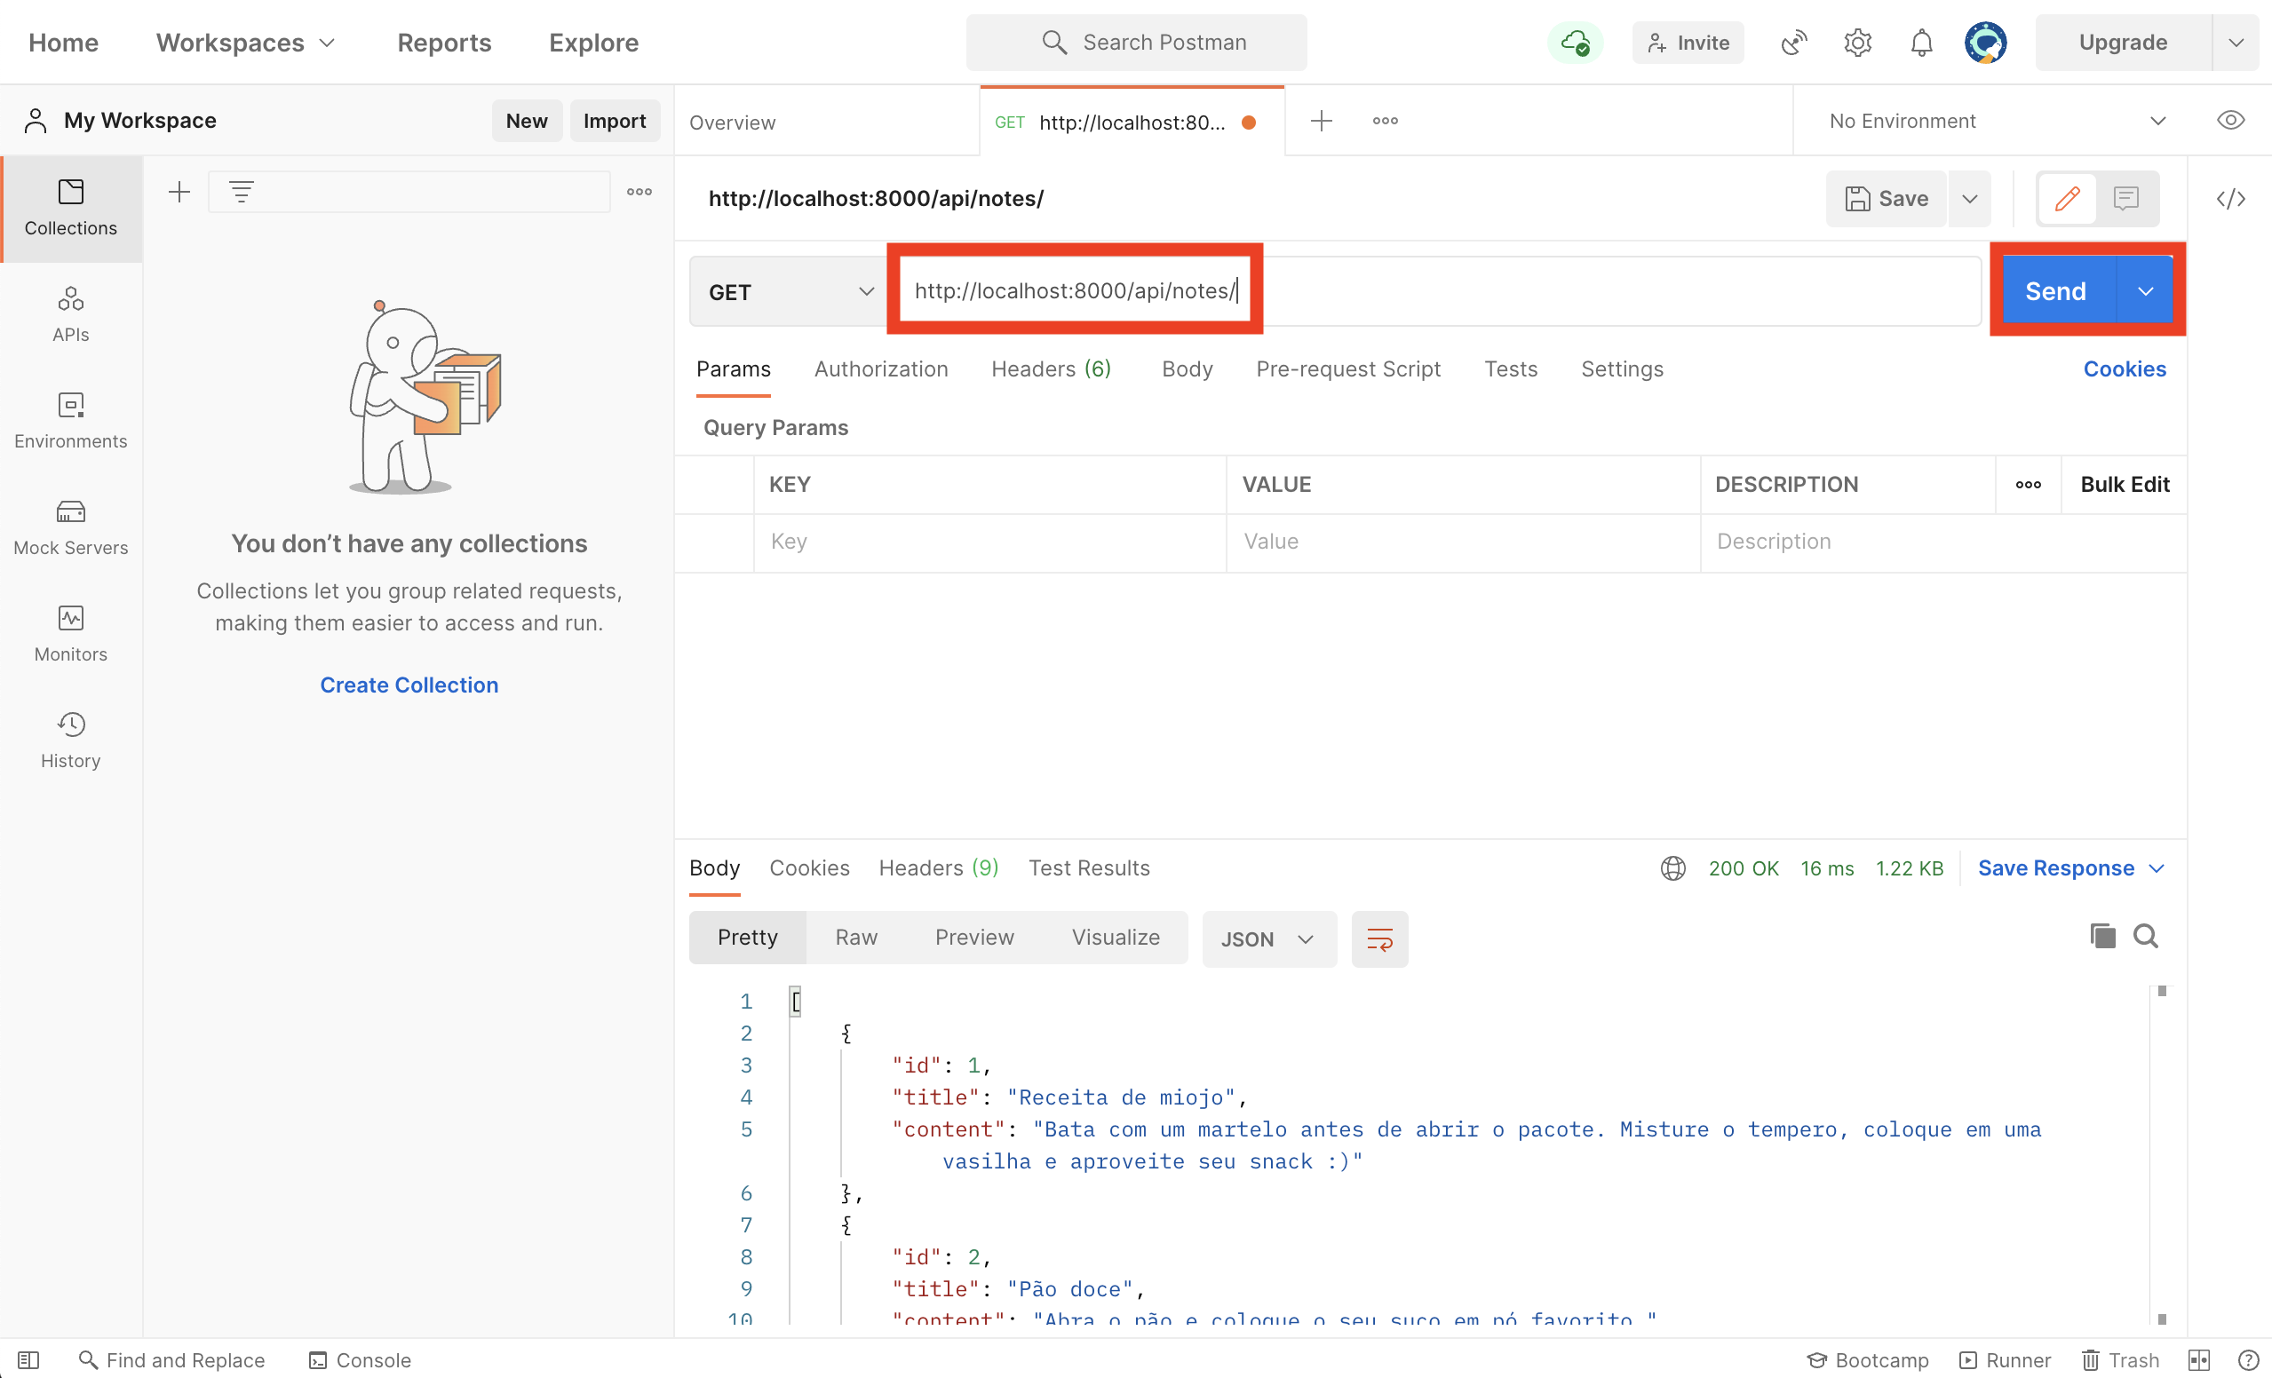Open the help icon in status bar
Image resolution: width=2272 pixels, height=1378 pixels.
click(2248, 1359)
